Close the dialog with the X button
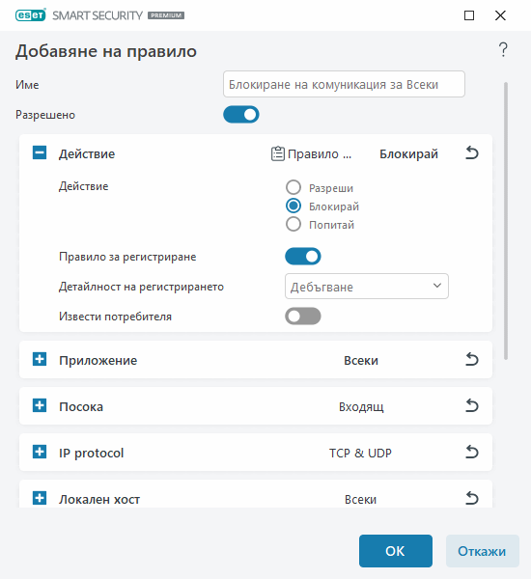Image resolution: width=531 pixels, height=579 pixels. point(500,15)
